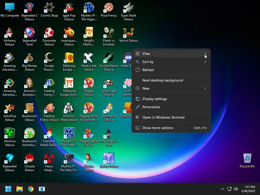
Task: Select the Seven Seas Deluxe shortcut
Action: pyautogui.click(x=109, y=87)
